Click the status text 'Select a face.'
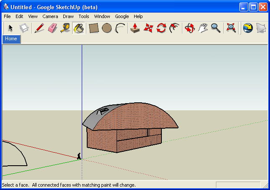The width and height of the screenshot is (270, 190). point(15,185)
